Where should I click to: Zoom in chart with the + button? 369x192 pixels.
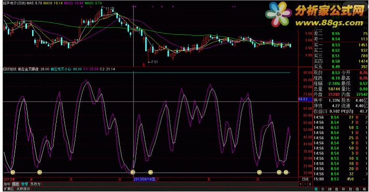[x=300, y=184]
